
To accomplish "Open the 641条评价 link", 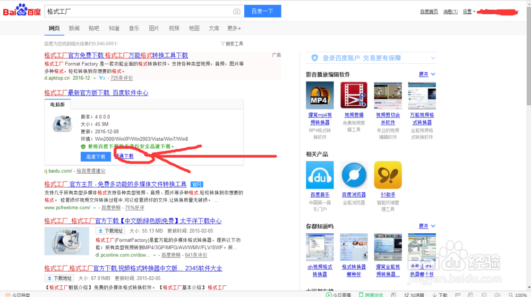I will pyautogui.click(x=196, y=255).
